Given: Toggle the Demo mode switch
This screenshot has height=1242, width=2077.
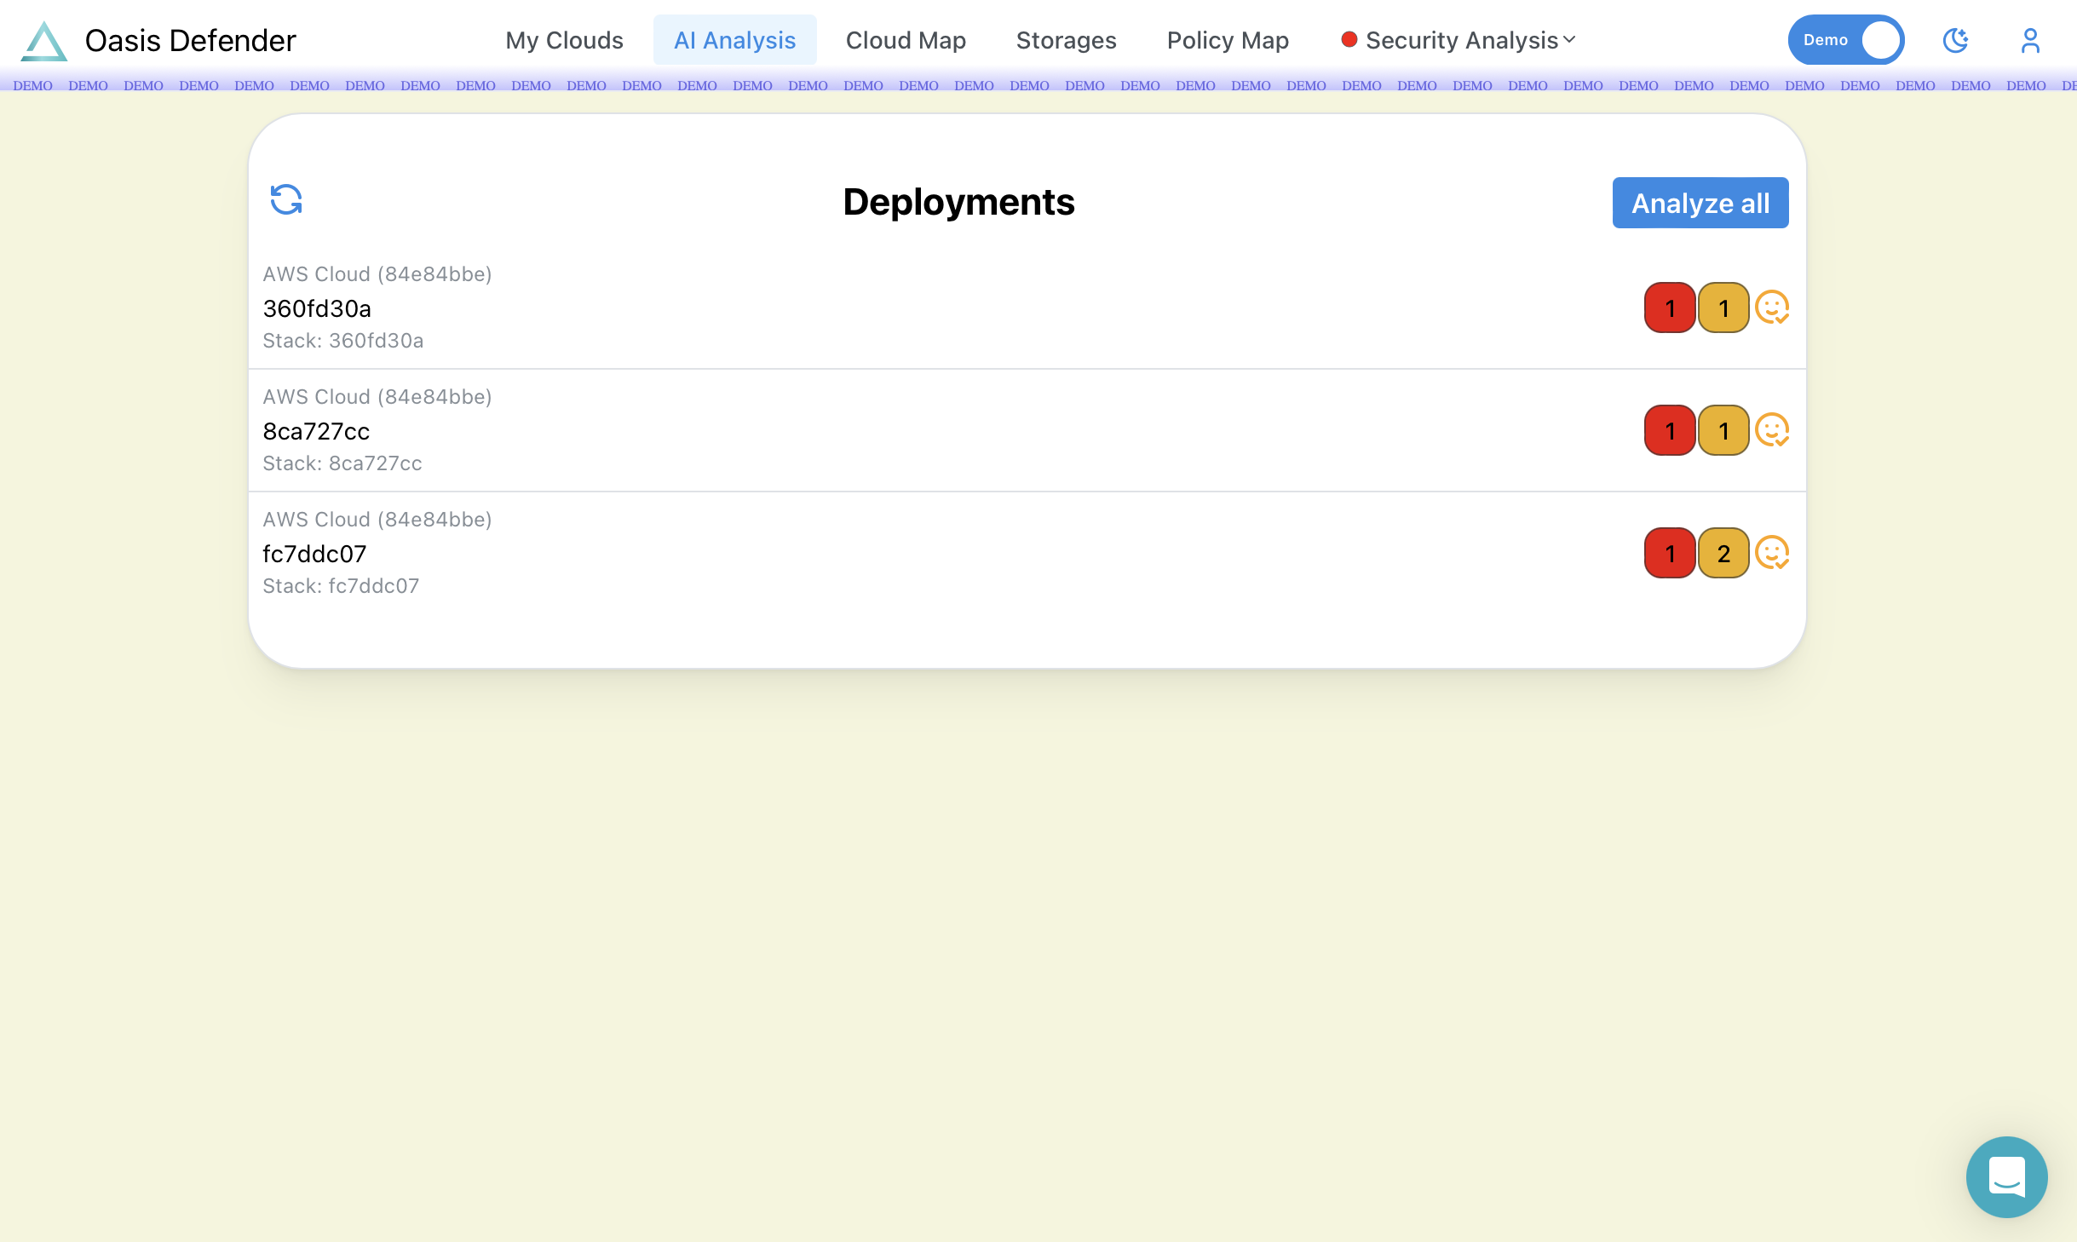Looking at the screenshot, I should pyautogui.click(x=1845, y=40).
